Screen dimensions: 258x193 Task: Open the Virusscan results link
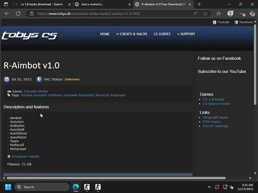point(25,156)
